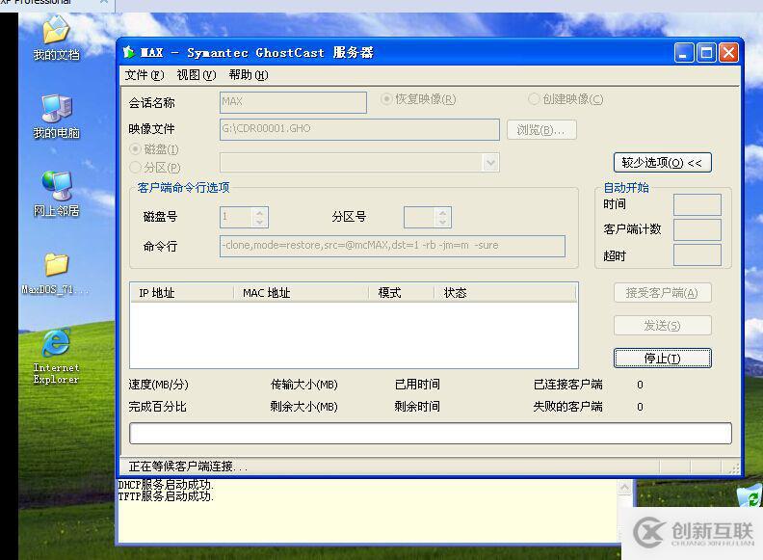The width and height of the screenshot is (763, 560).
Task: Click the 浏览(B)... browse button
Action: pyautogui.click(x=541, y=130)
